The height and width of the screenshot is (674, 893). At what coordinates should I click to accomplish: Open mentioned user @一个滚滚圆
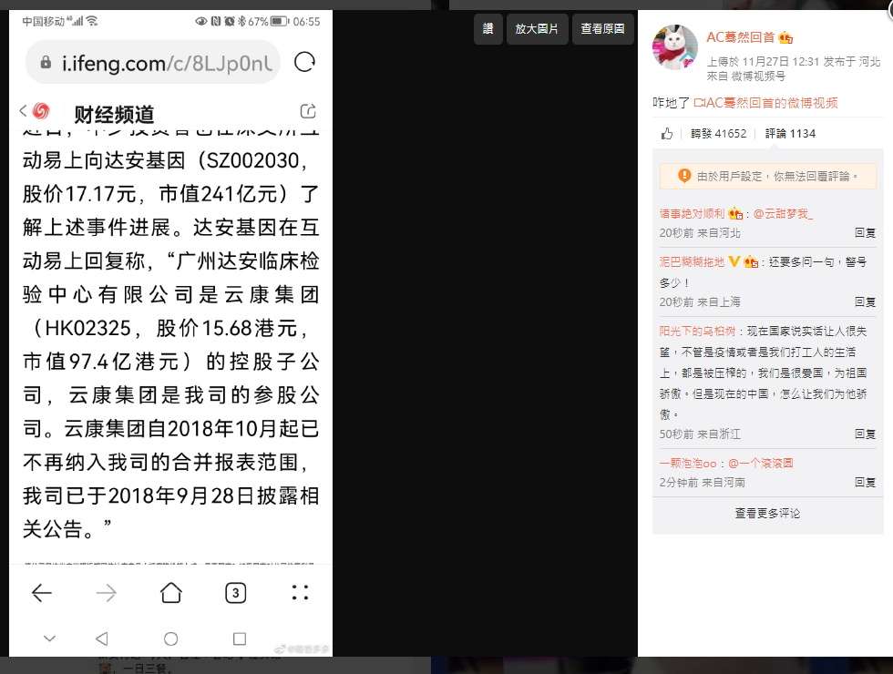[761, 463]
